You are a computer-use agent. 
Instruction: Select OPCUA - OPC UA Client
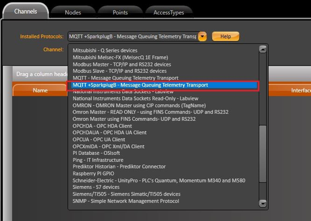pos(99,139)
